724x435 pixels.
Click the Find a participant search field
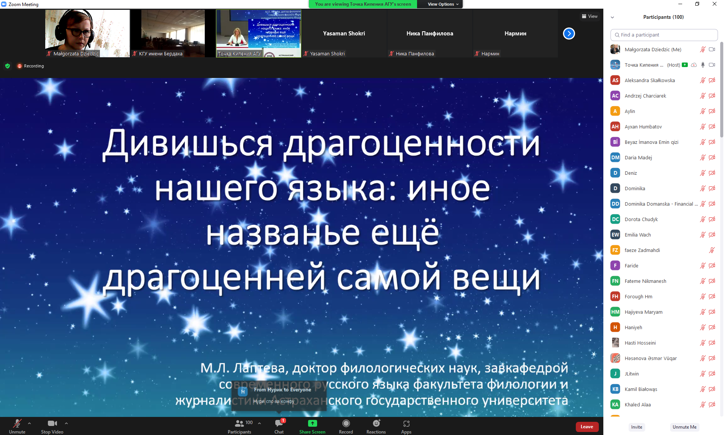tap(664, 35)
